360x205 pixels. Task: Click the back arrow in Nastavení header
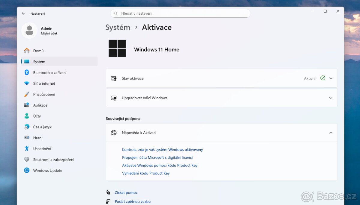(x=23, y=13)
